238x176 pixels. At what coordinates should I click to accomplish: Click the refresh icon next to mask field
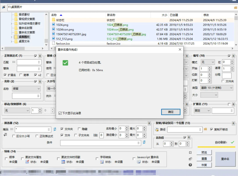pos(55,129)
